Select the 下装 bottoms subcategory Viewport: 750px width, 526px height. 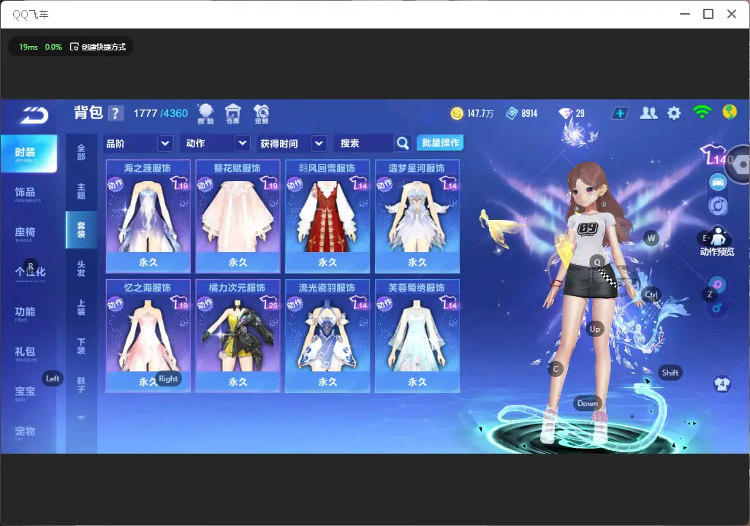[81, 346]
